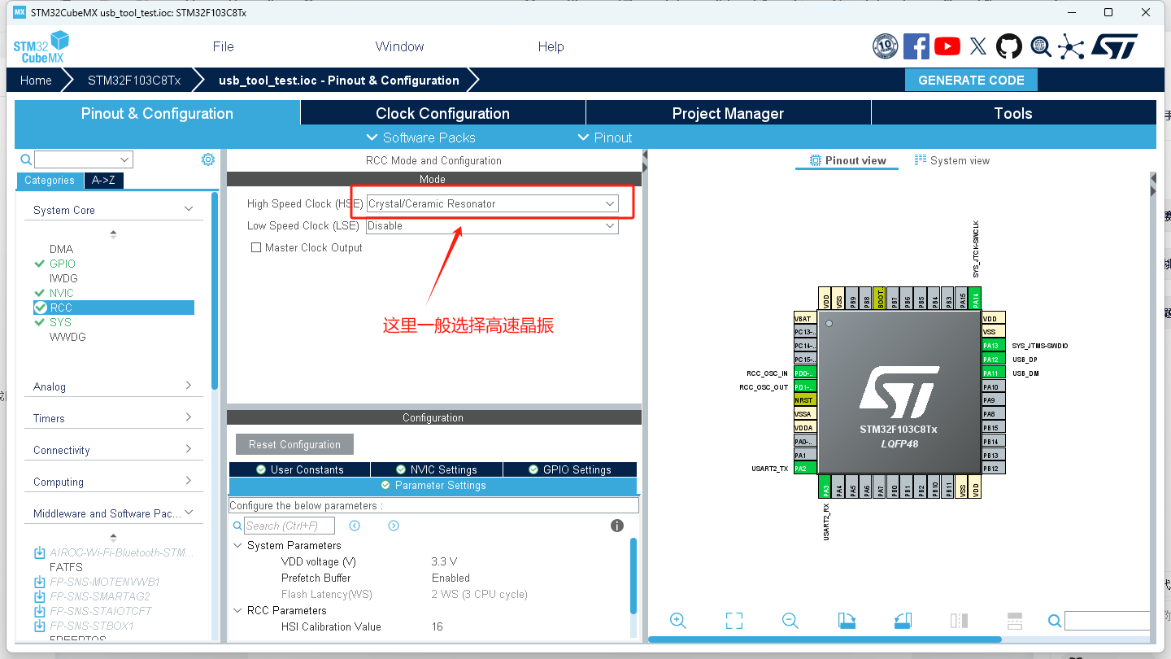
Task: Click the pinout search magnifier icon
Action: pos(1054,620)
